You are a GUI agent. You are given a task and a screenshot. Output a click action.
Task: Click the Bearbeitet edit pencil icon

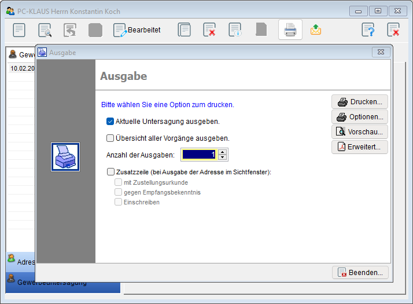tap(120, 30)
